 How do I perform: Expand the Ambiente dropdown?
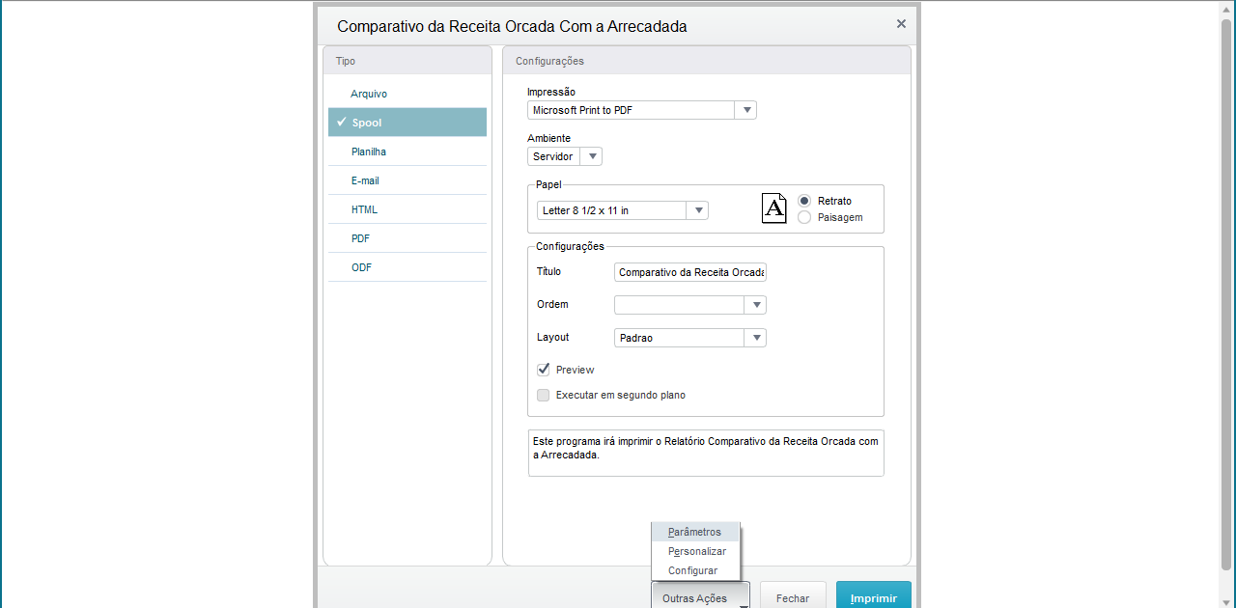[x=592, y=156]
